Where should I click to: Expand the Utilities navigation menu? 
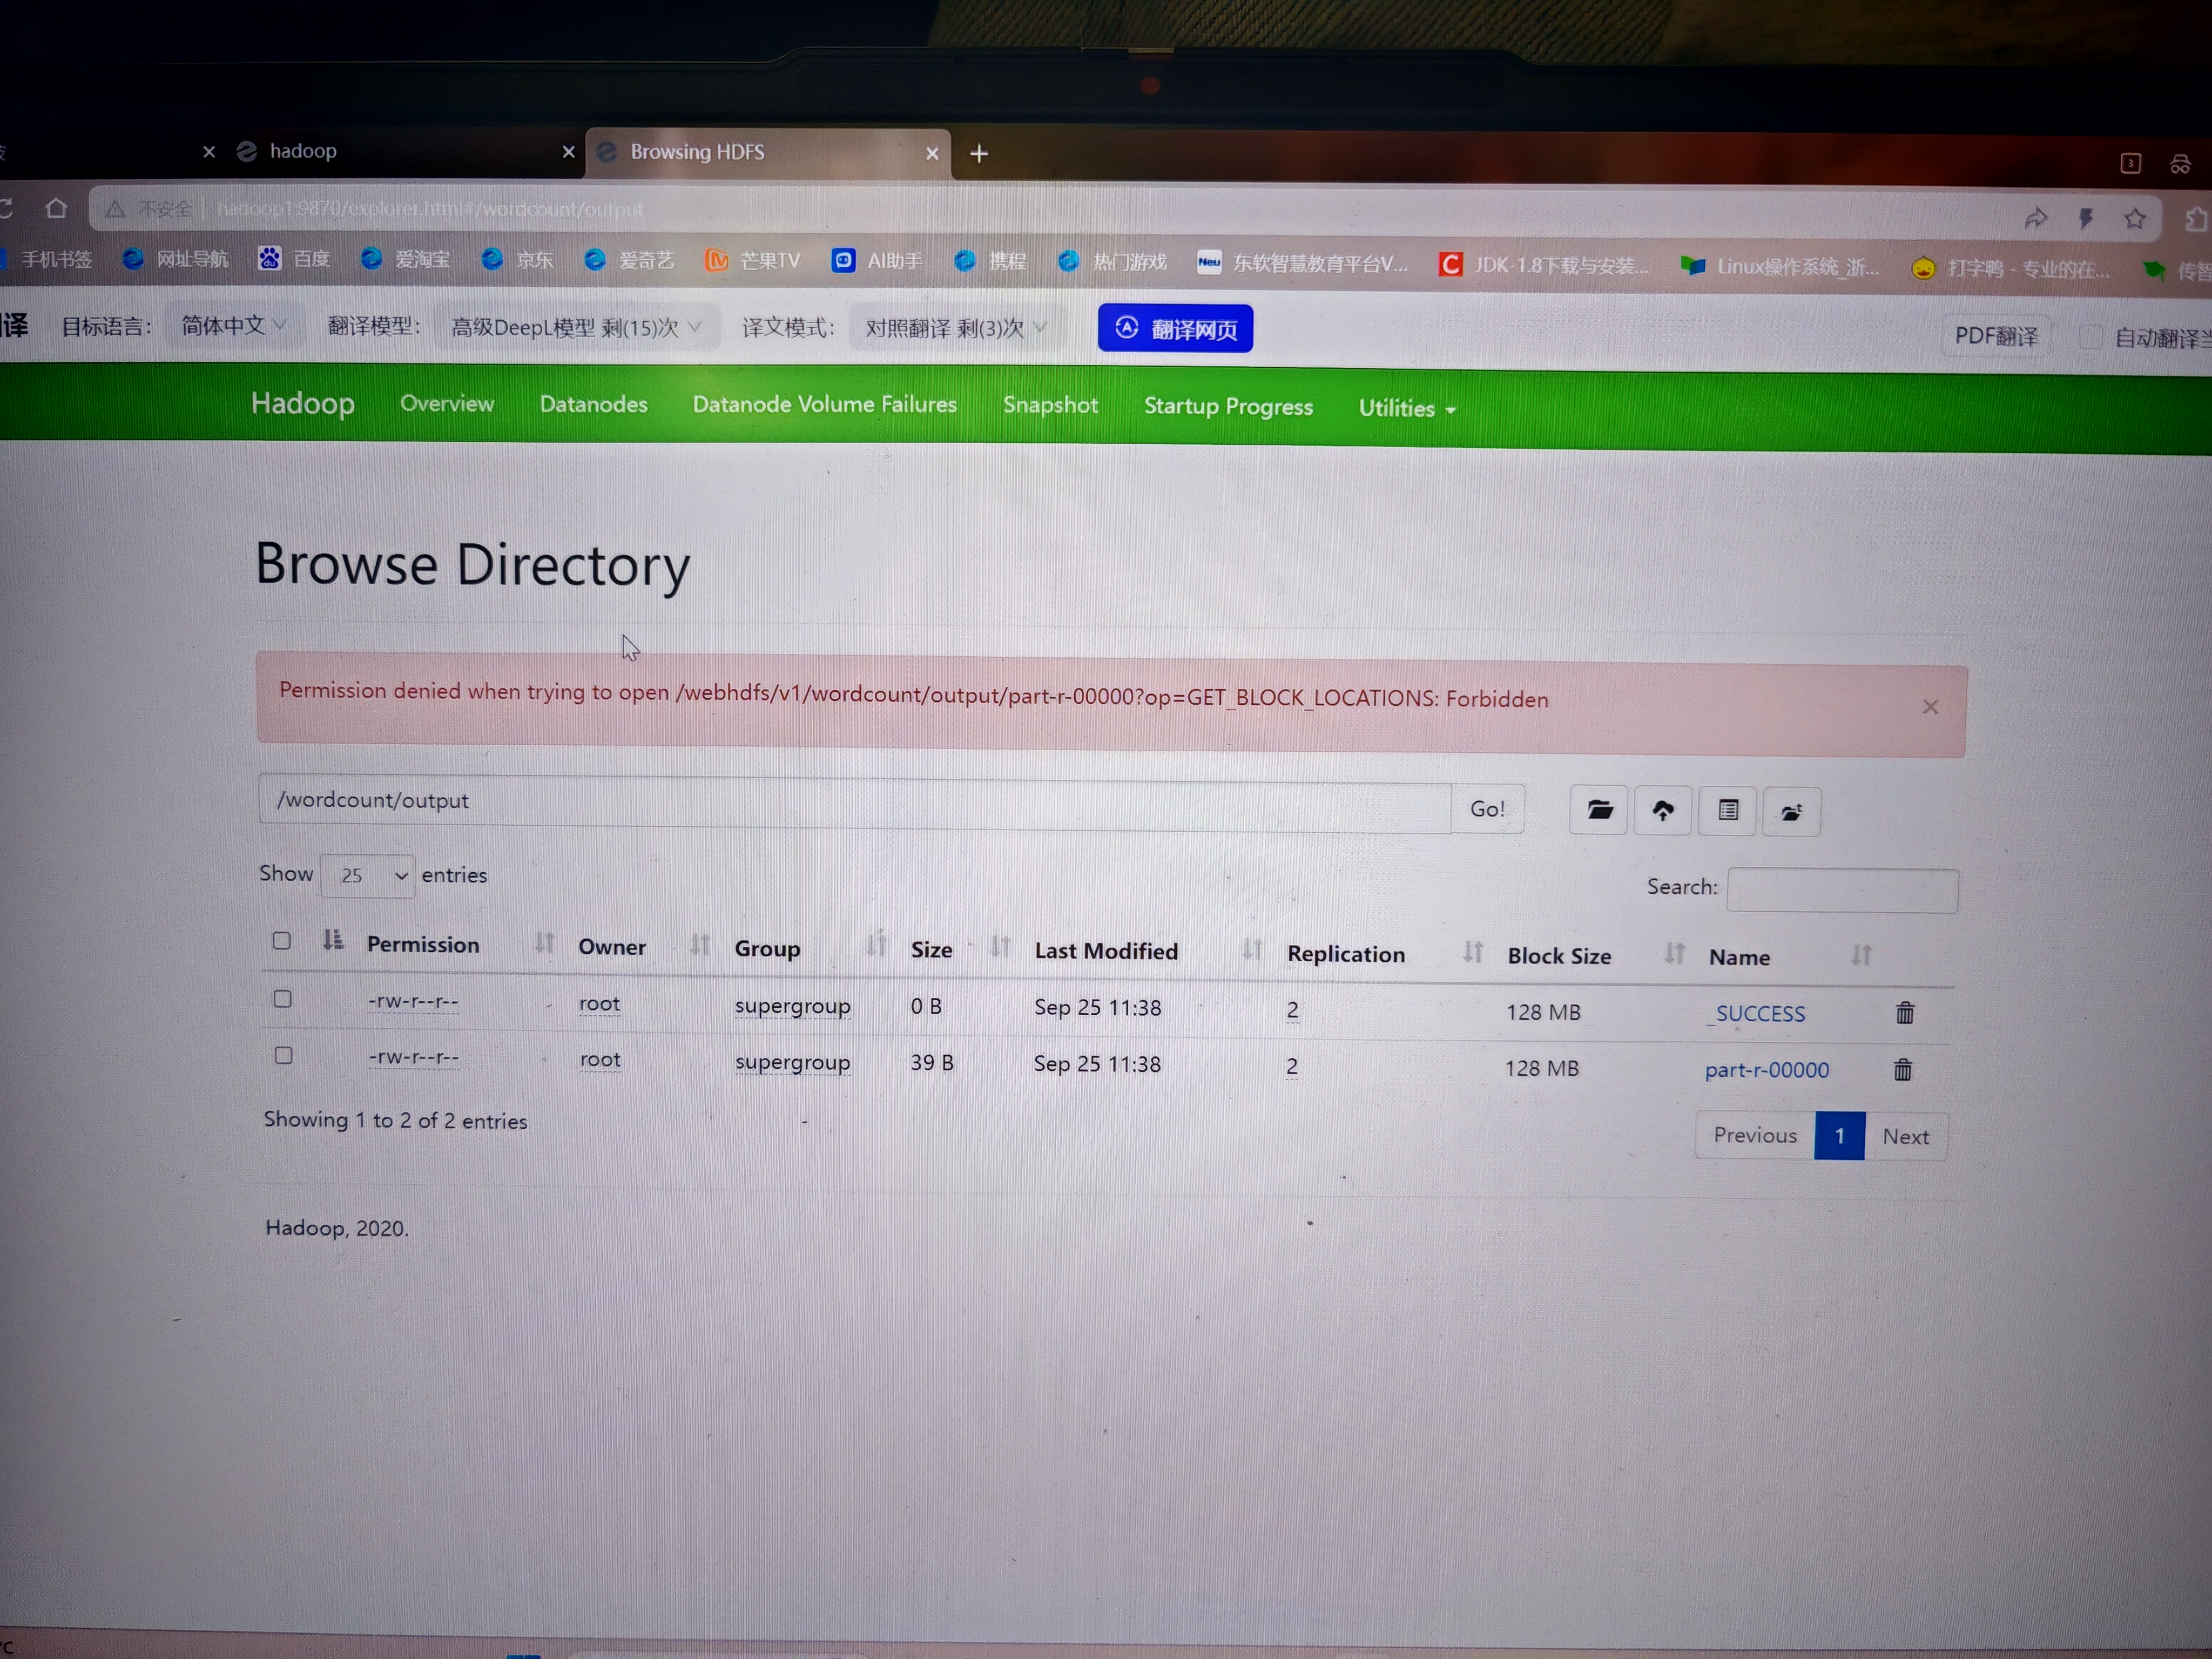click(1406, 408)
